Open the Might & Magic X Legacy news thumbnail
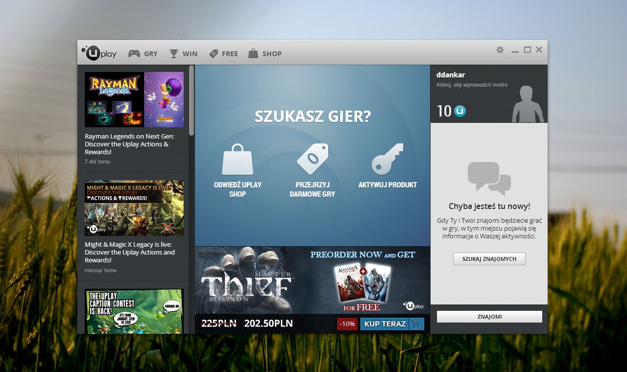This screenshot has width=627, height=372. tap(134, 209)
